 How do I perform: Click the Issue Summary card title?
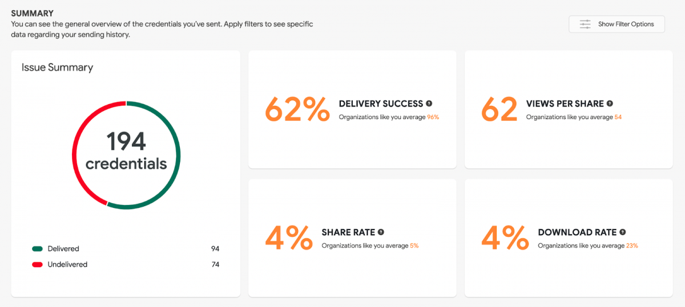[x=57, y=67]
